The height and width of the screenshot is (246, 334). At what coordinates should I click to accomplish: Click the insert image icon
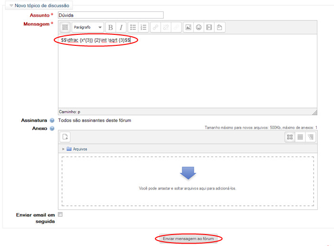(188, 27)
